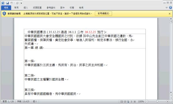
Task: Restore down the Word window
Action: [x=168, y=3]
